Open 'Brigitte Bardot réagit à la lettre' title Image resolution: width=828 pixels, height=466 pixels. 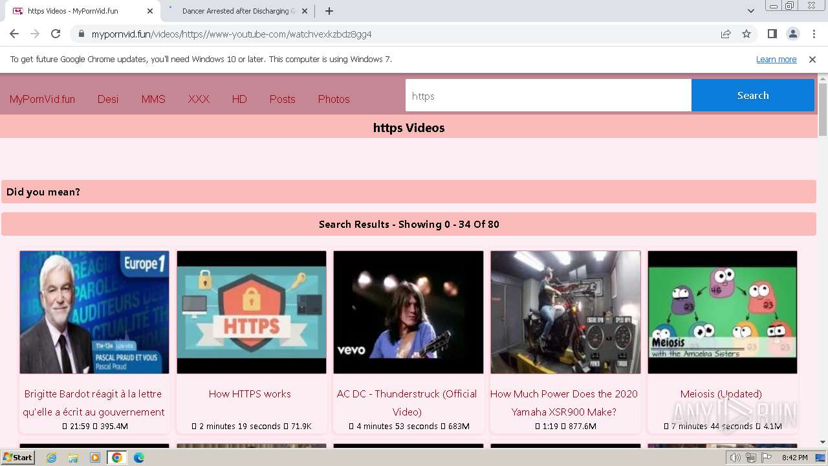(93, 403)
